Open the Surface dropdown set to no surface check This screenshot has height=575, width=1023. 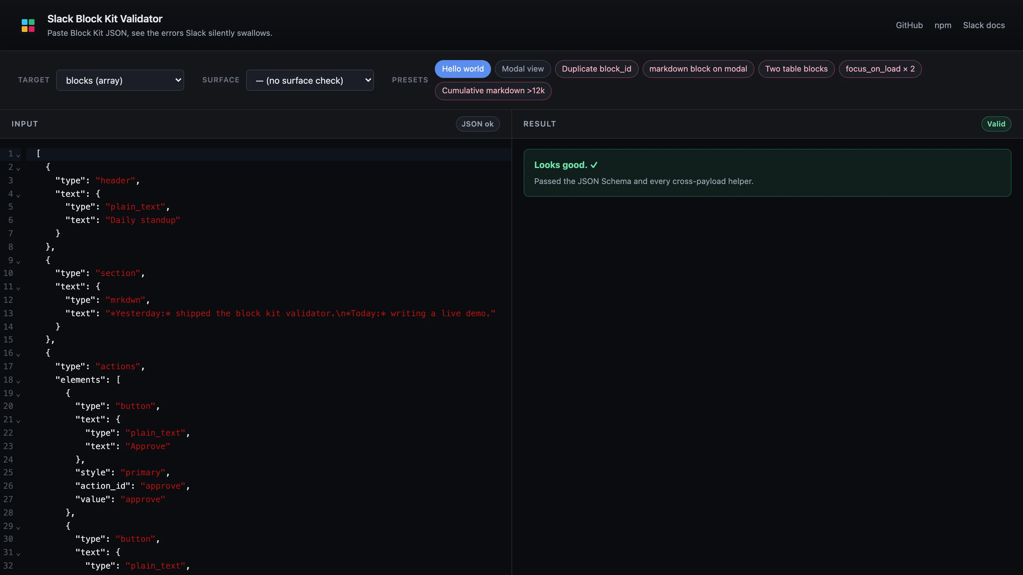click(310, 80)
